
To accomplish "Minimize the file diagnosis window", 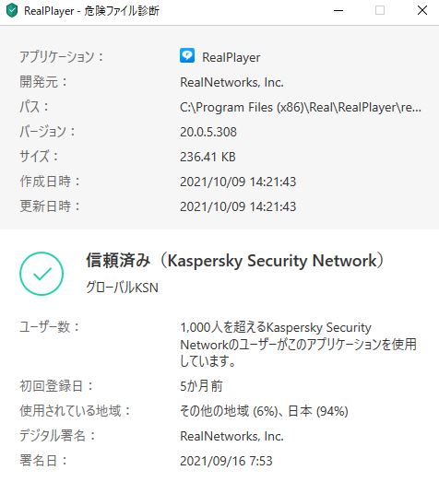I will pos(338,10).
